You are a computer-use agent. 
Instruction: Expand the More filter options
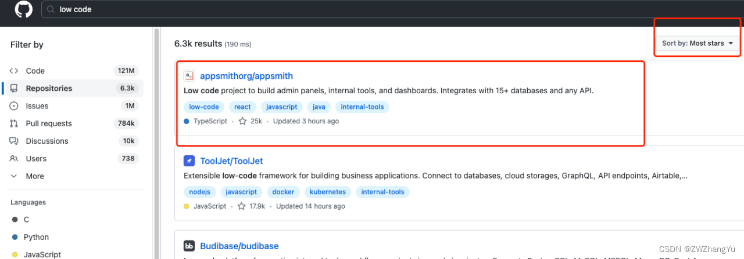pyautogui.click(x=73, y=176)
